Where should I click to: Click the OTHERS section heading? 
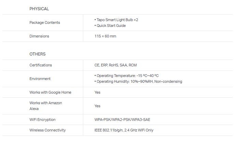tap(38, 54)
